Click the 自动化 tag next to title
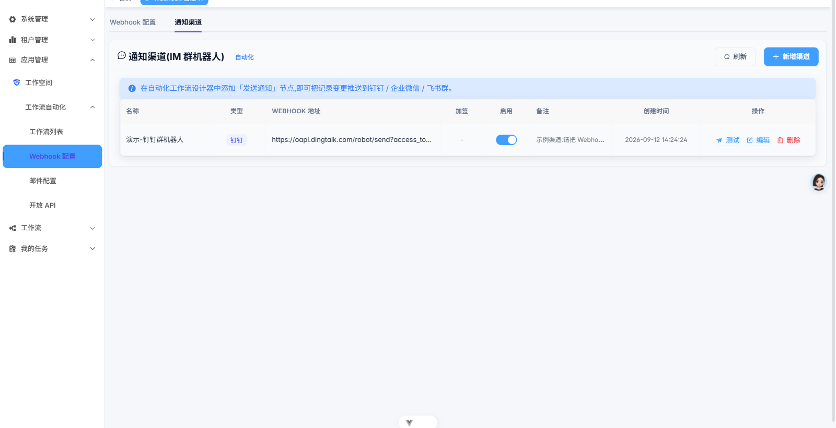Viewport: 836px width, 428px height. point(245,57)
